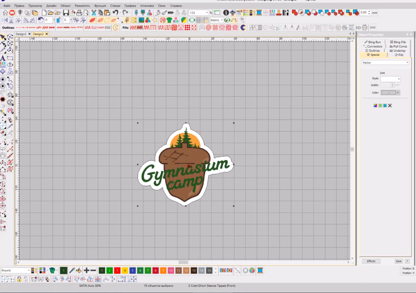416x293 pixels.
Task: Click the thread spool icon in top toolbar
Action: tap(259, 12)
